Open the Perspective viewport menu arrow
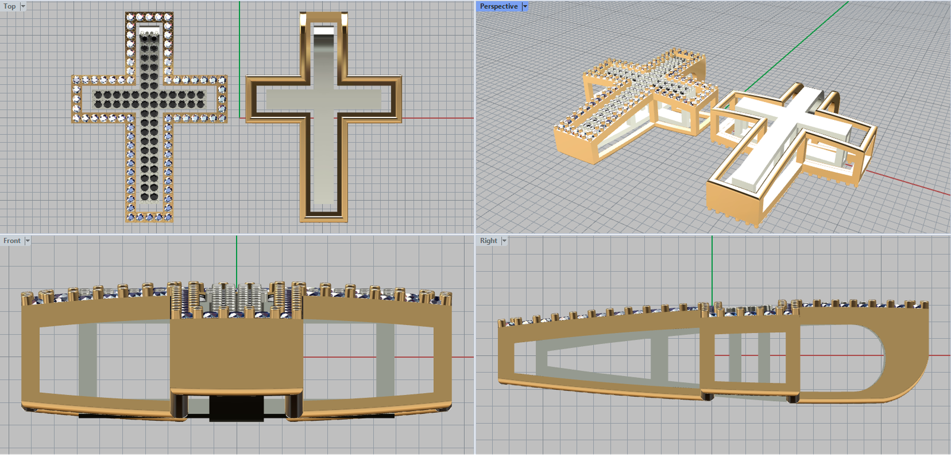This screenshot has height=458, width=951. 525,7
